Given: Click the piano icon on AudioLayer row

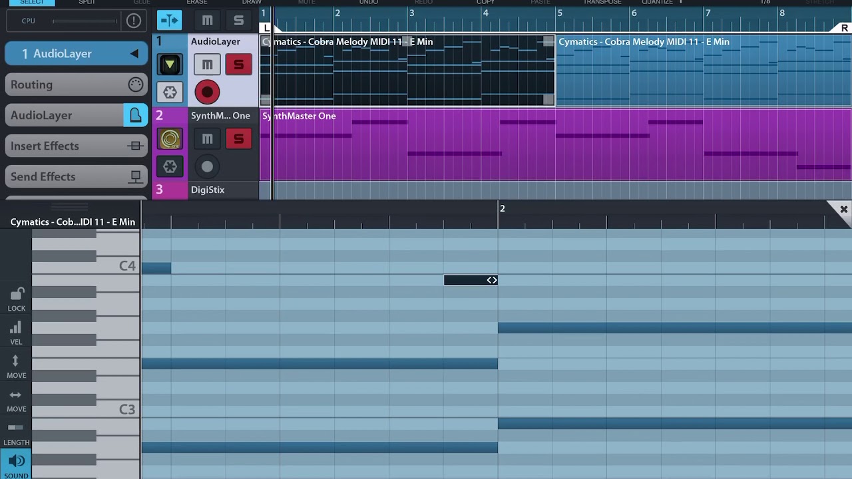Looking at the screenshot, I should [x=135, y=115].
